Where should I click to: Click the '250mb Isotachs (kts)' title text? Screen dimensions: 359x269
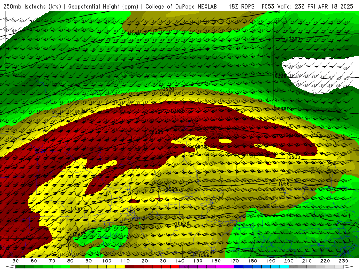tap(32, 6)
